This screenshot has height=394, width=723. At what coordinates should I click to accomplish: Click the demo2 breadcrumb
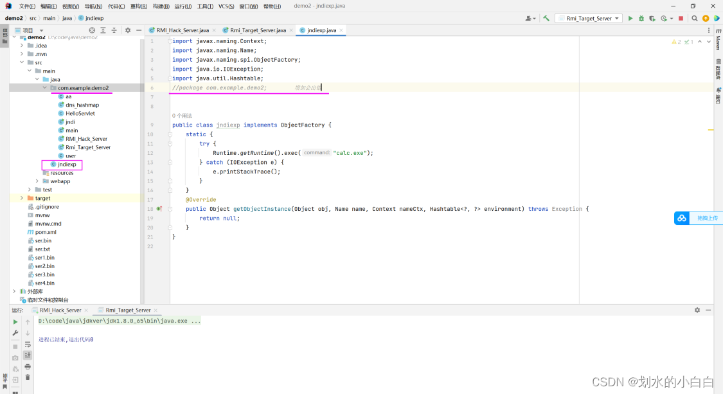pos(14,19)
